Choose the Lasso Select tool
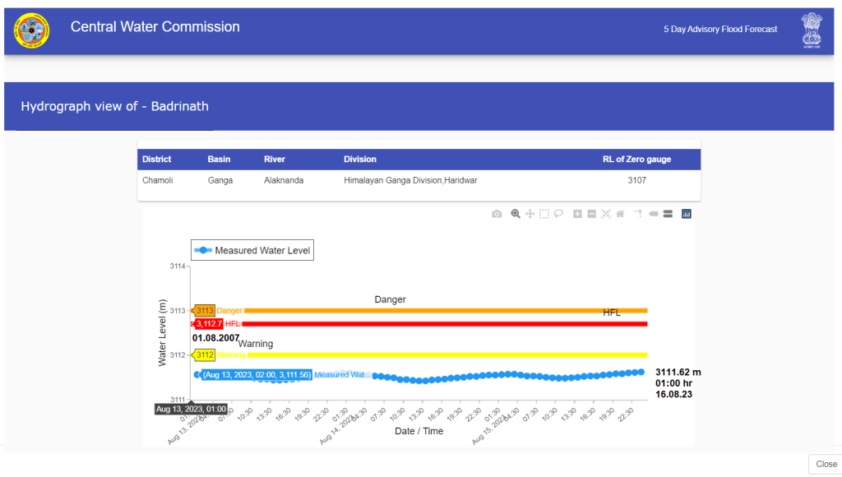This screenshot has height=477, width=842. point(557,214)
